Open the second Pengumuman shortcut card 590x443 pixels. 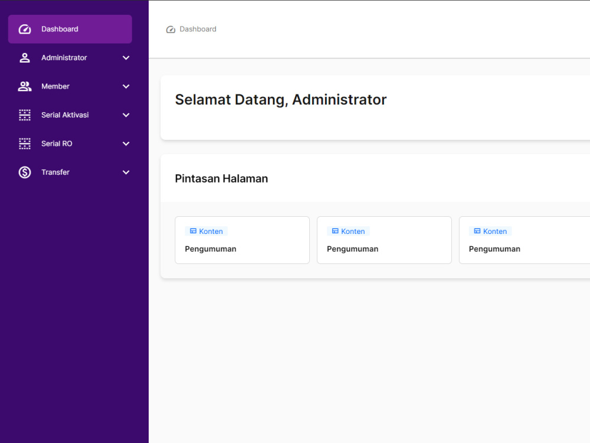pyautogui.click(x=384, y=240)
